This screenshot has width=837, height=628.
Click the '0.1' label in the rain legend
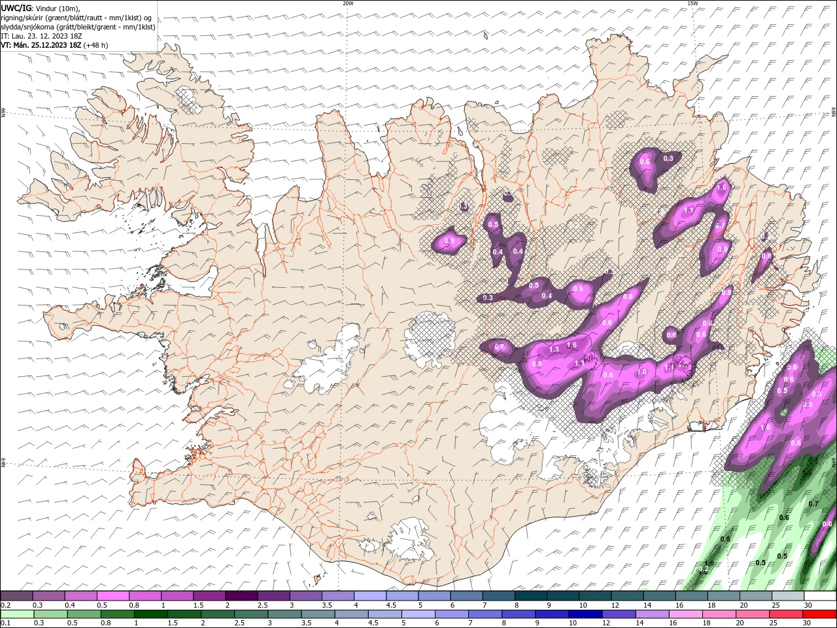click(5, 623)
